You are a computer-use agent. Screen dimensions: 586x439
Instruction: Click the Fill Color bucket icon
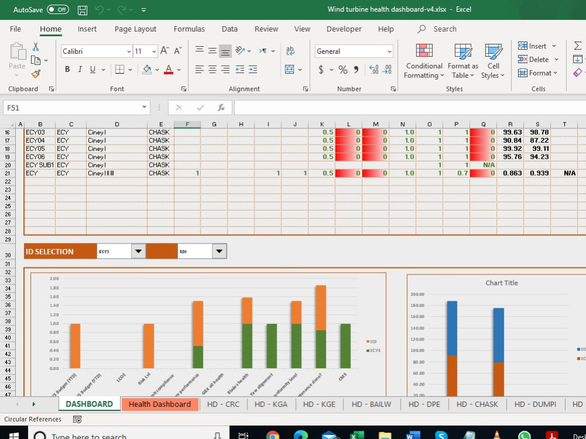pos(147,70)
